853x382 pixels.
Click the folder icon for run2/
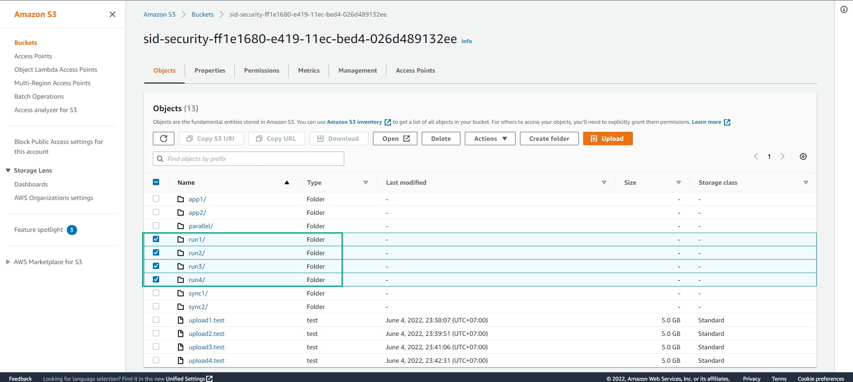(181, 253)
